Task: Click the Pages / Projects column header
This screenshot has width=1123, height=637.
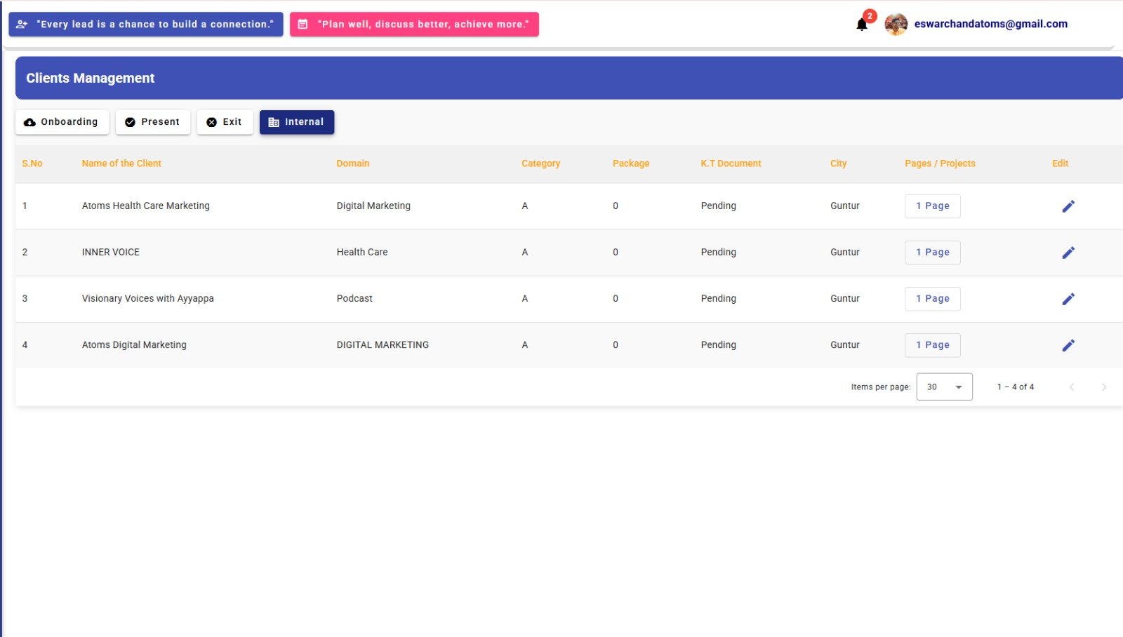Action: click(940, 163)
